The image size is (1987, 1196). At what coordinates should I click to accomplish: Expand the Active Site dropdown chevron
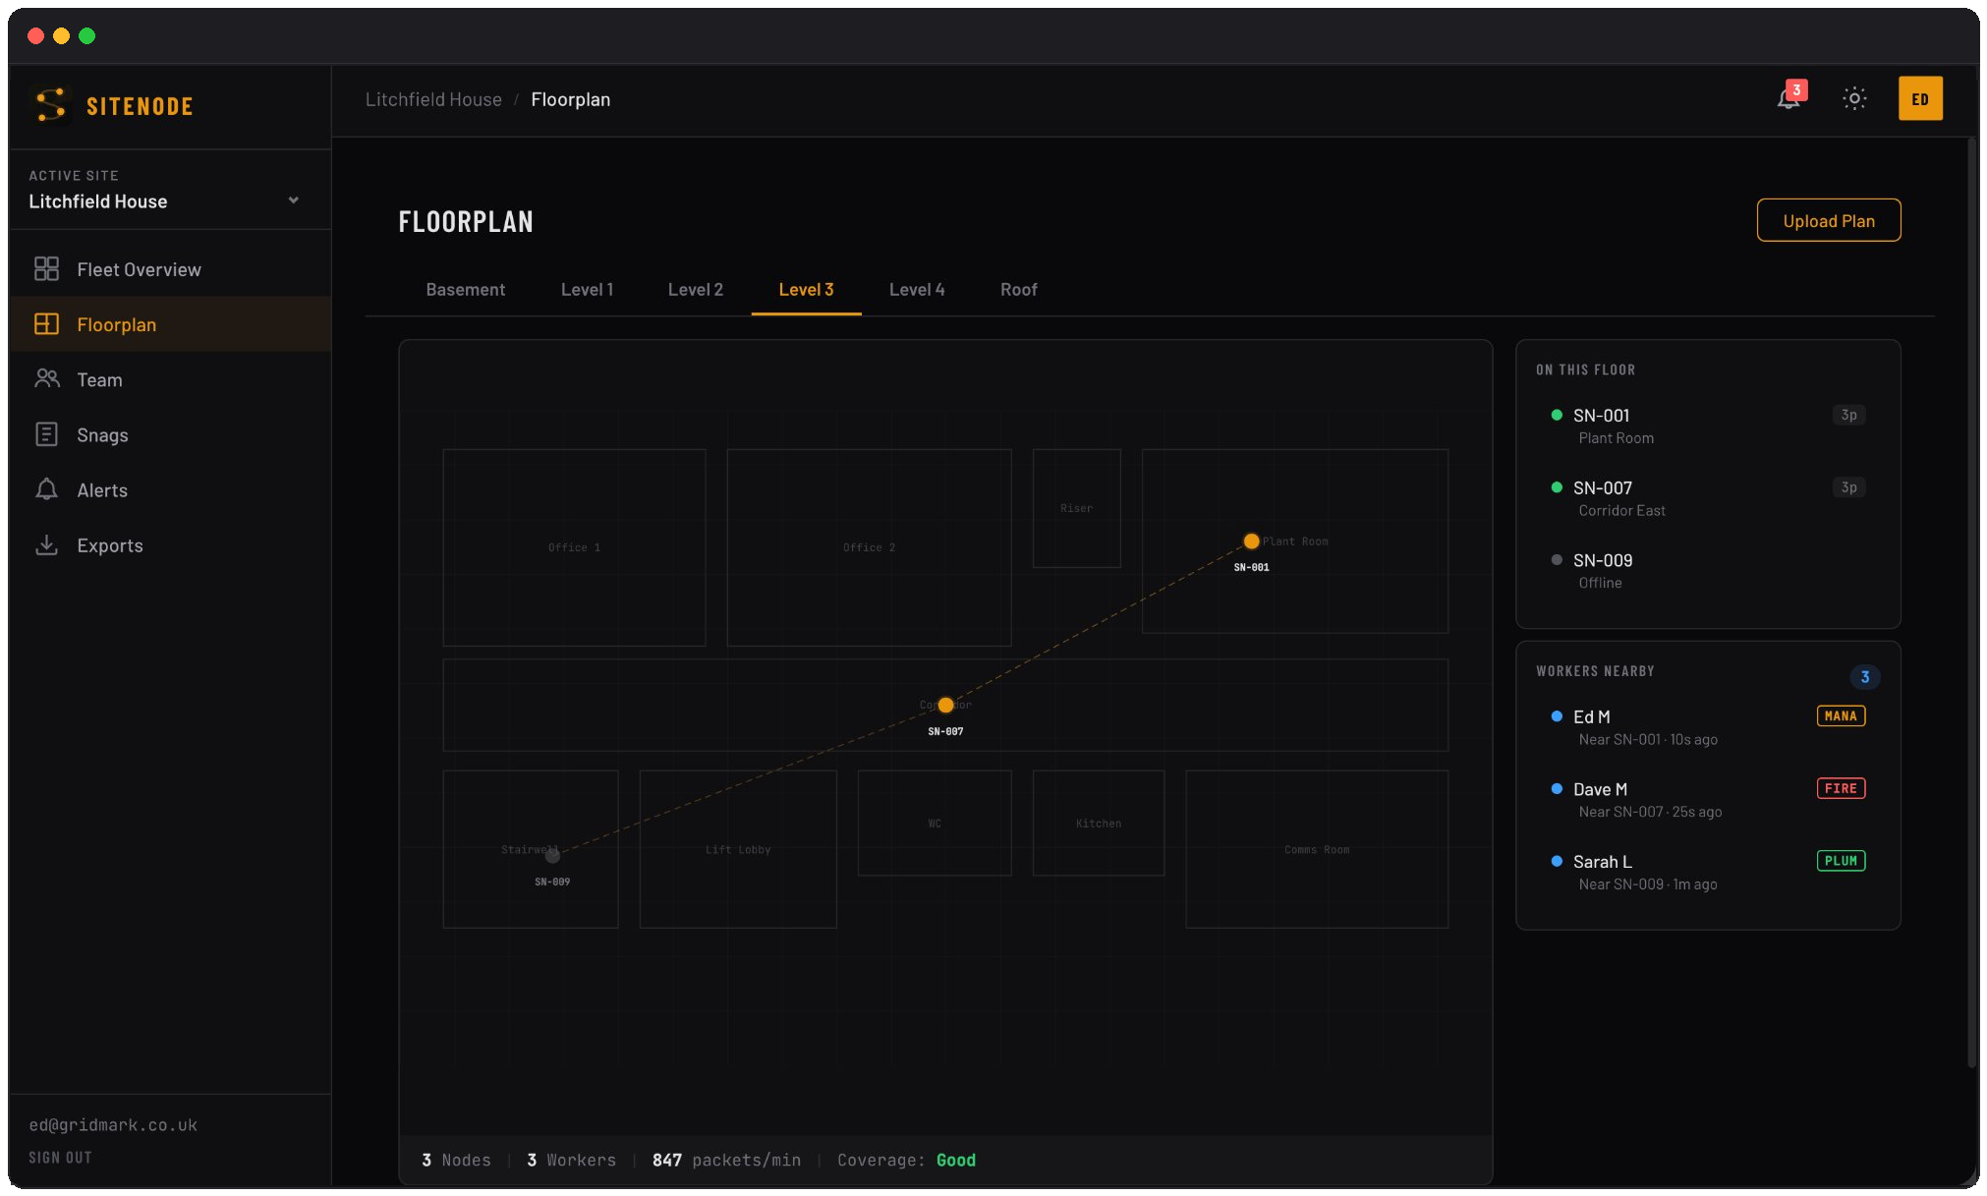293,200
